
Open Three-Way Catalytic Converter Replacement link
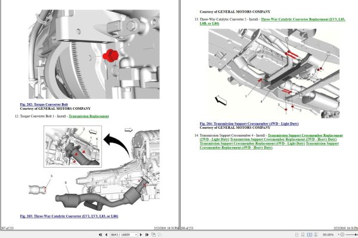272,21
